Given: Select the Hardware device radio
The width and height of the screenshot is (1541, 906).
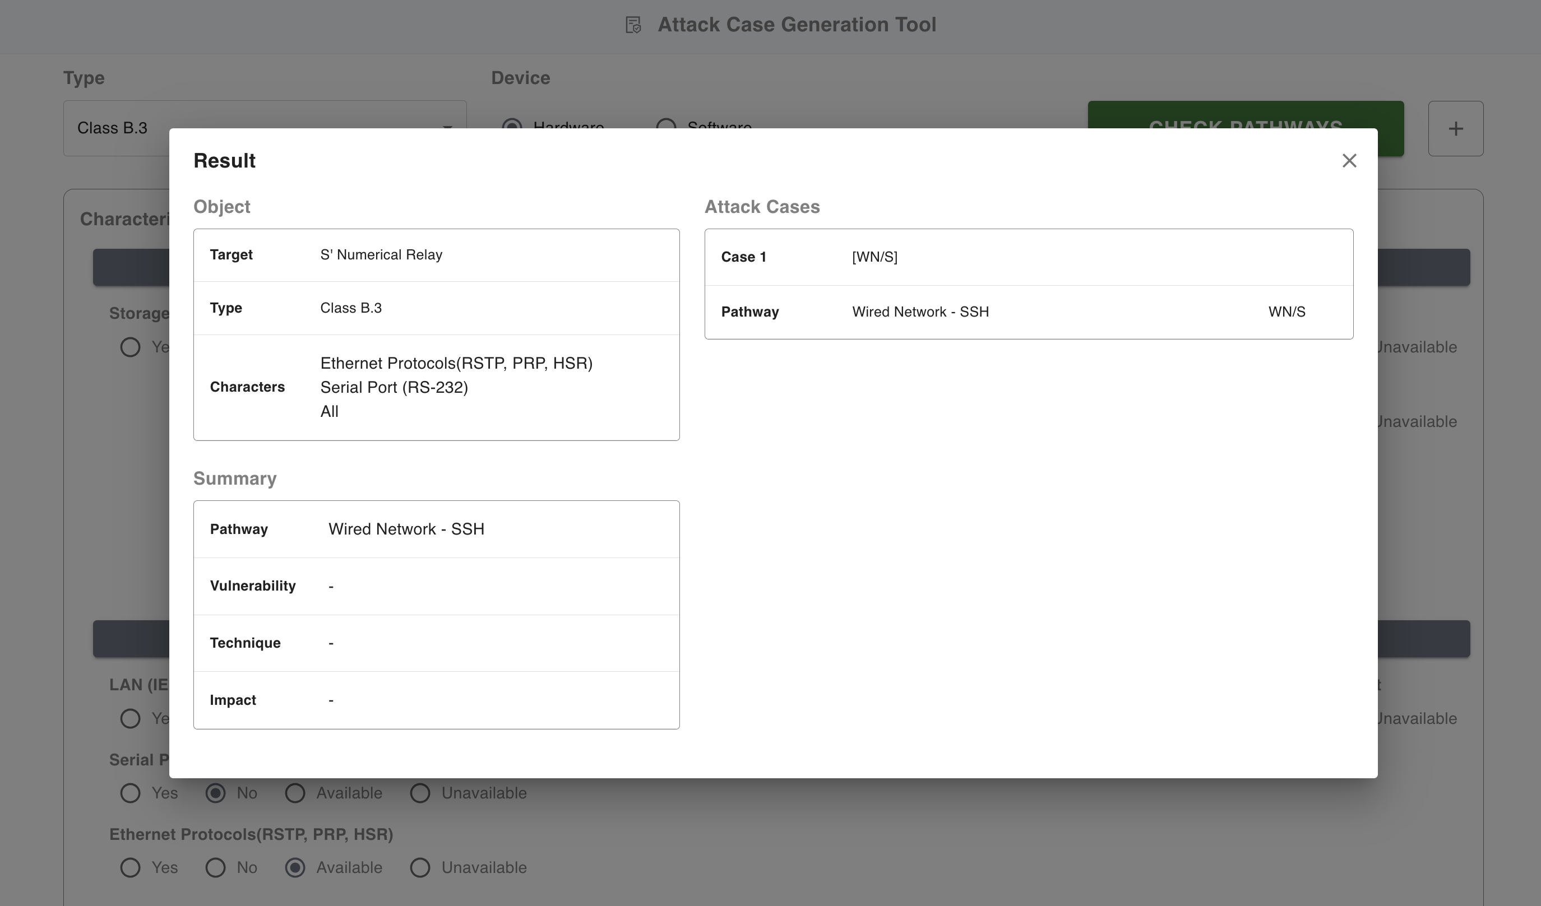Looking at the screenshot, I should pyautogui.click(x=512, y=124).
